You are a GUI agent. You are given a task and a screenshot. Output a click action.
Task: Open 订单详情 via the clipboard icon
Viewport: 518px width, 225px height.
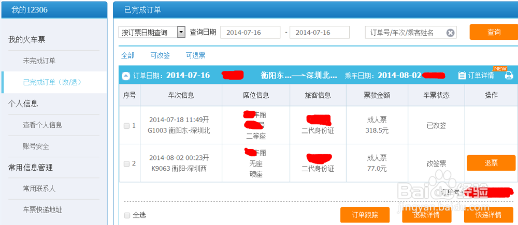(x=462, y=76)
